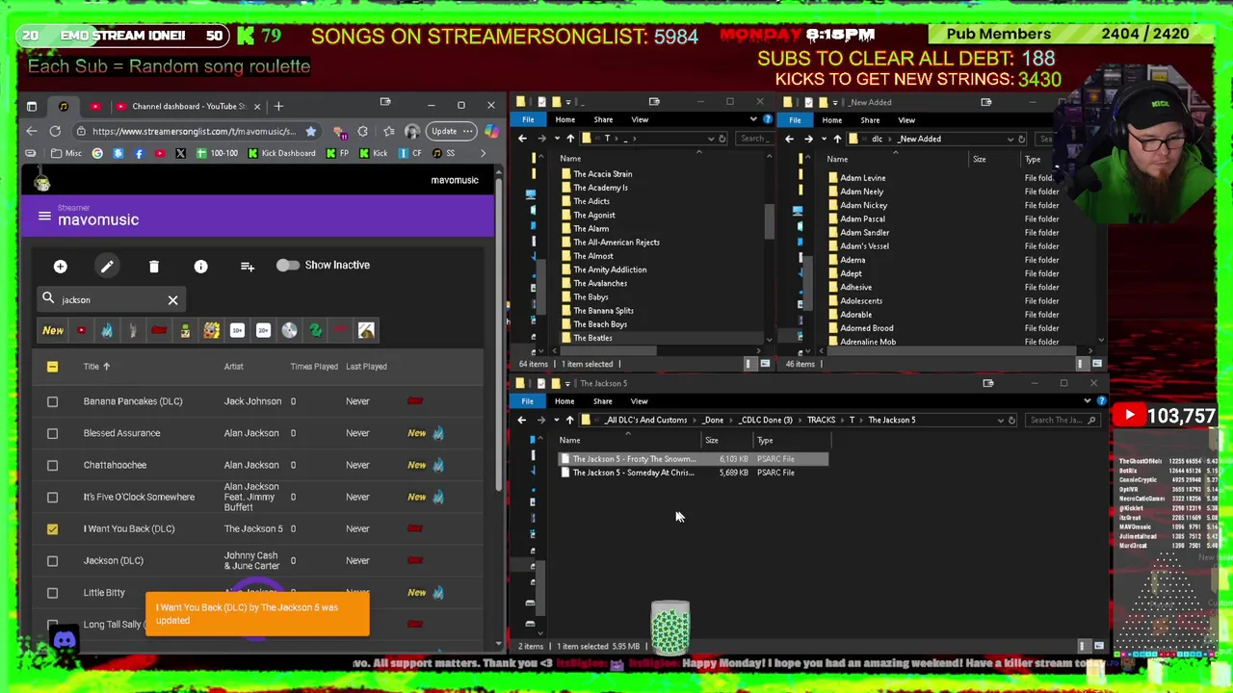Click Back arrow in The Jackson 5 explorer
Image resolution: width=1233 pixels, height=693 pixels.
point(522,420)
